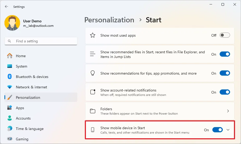Viewport: 241px width, 144px height.
Task: Click the Bluetooth logo icon
Action: [x=10, y=76]
